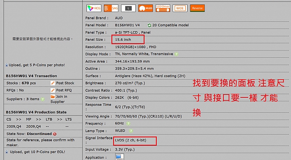
Task: Select the 359.3×209.5×5.4 mm outline value
Action: 134,69
